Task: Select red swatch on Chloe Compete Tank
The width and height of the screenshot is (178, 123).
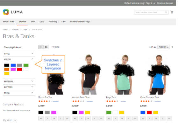Action: tap(149, 112)
